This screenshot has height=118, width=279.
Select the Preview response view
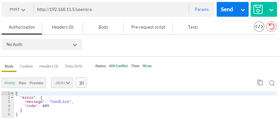pyautogui.click(x=36, y=83)
